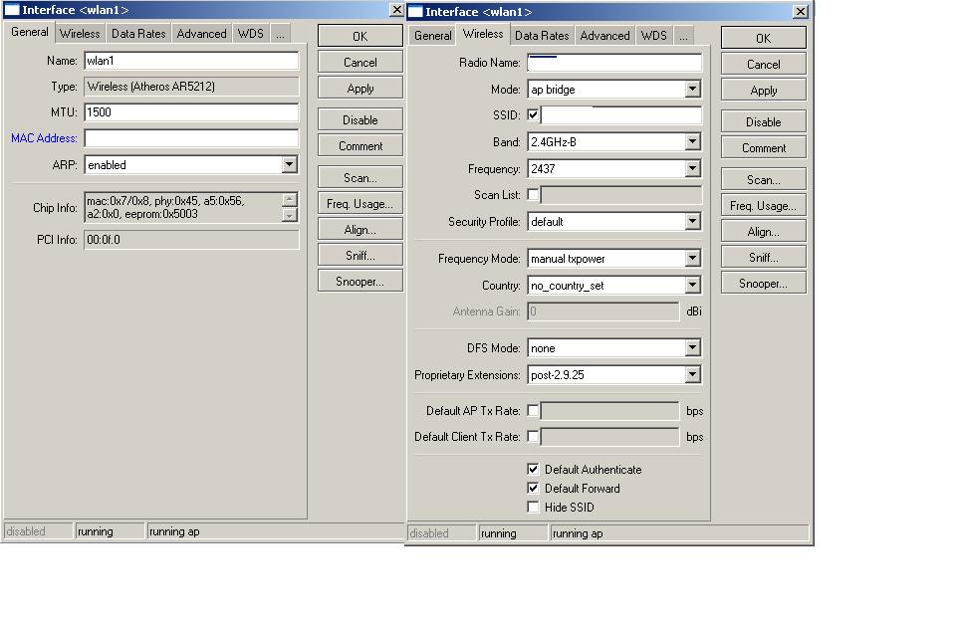
Task: Click Sniff... in the left window
Action: (x=359, y=256)
